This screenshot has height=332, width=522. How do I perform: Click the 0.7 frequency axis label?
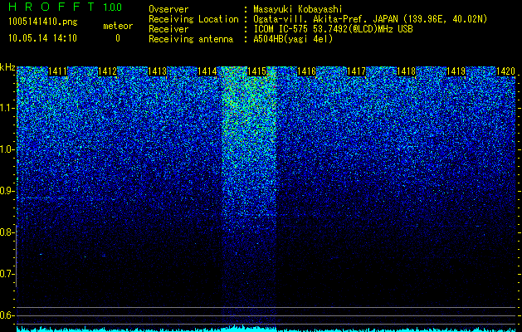(x=7, y=274)
